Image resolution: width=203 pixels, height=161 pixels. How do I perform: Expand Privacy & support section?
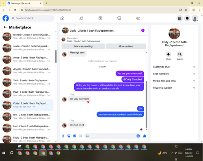[174, 88]
